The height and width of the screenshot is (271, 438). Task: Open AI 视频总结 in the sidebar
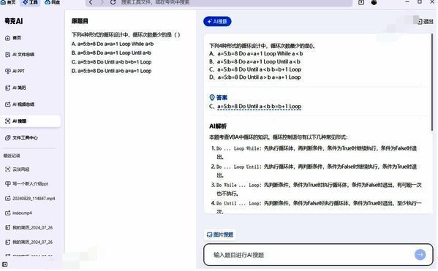tap(30, 104)
